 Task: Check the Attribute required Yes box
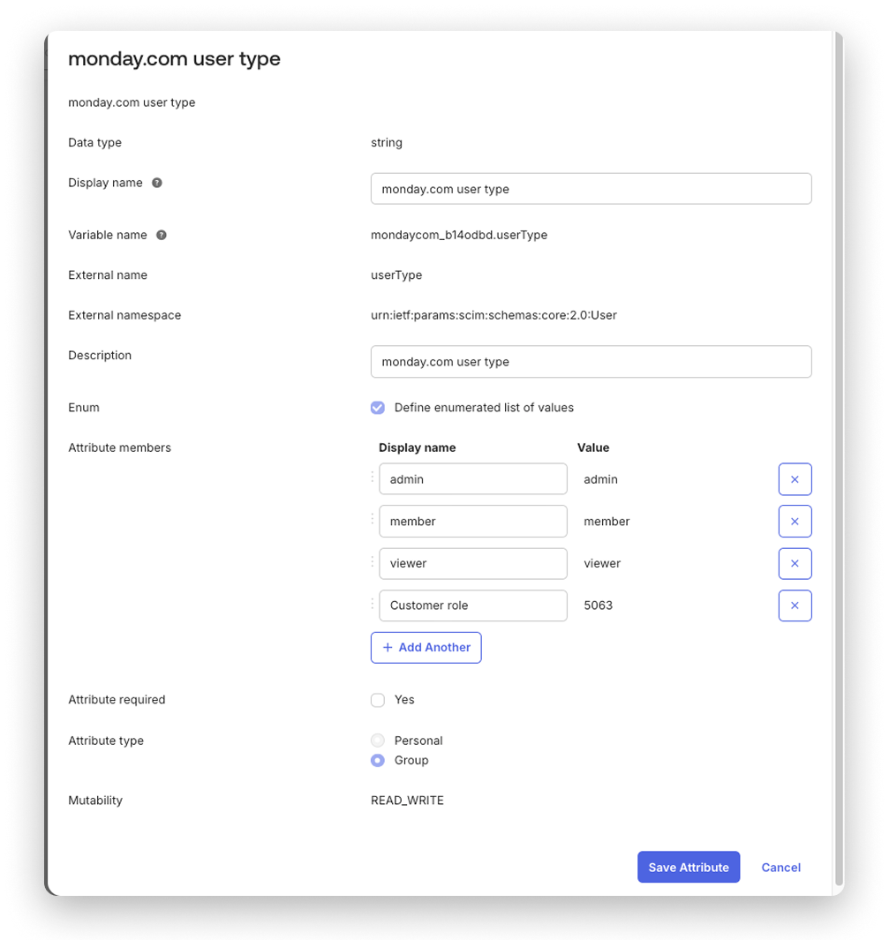point(378,700)
